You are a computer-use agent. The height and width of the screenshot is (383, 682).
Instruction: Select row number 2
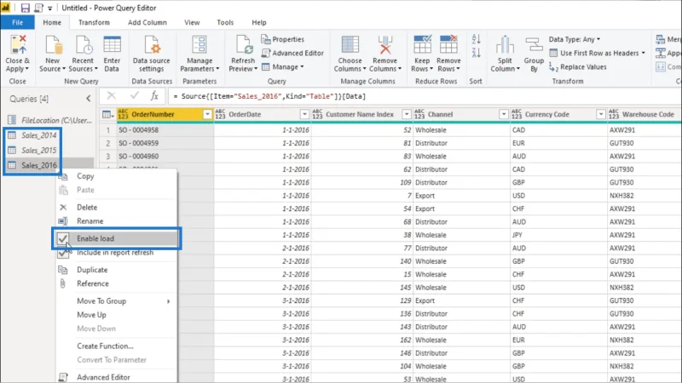tap(108, 143)
